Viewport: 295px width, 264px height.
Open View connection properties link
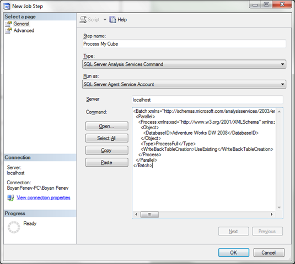[x=44, y=197]
